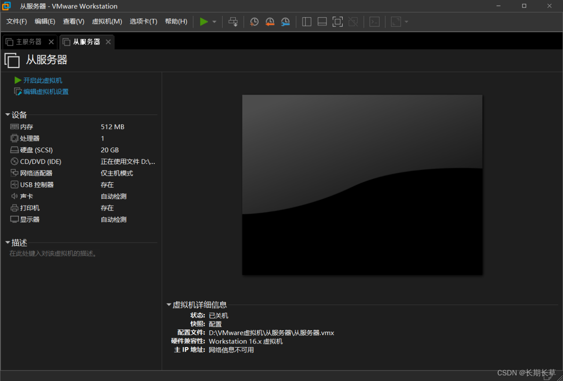Open the 编辑(E) menu
The height and width of the screenshot is (381, 563).
coord(45,22)
